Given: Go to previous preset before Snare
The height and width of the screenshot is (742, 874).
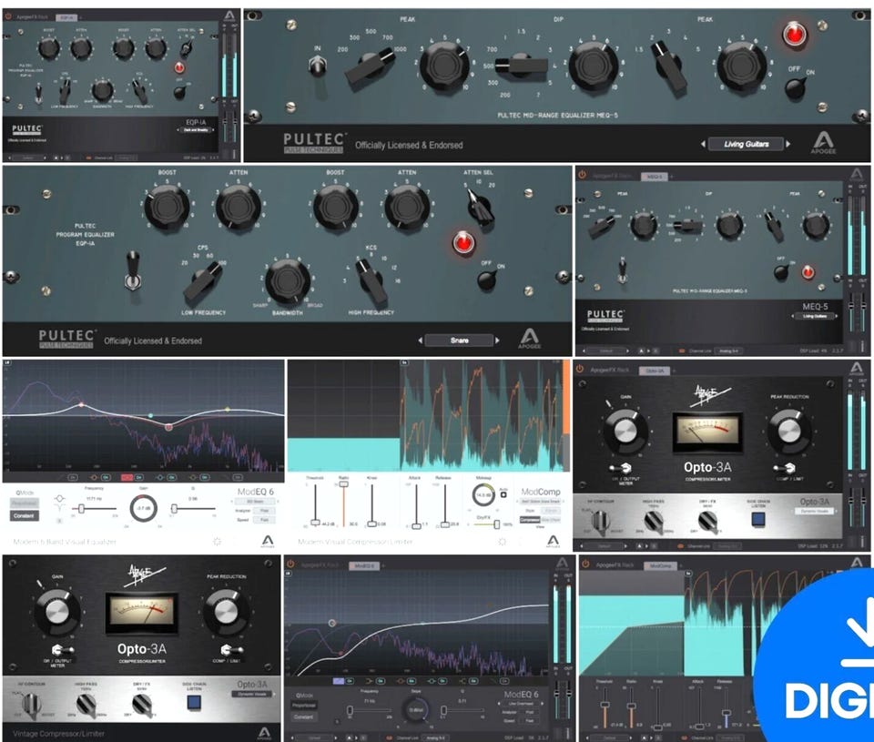Looking at the screenshot, I should point(421,341).
